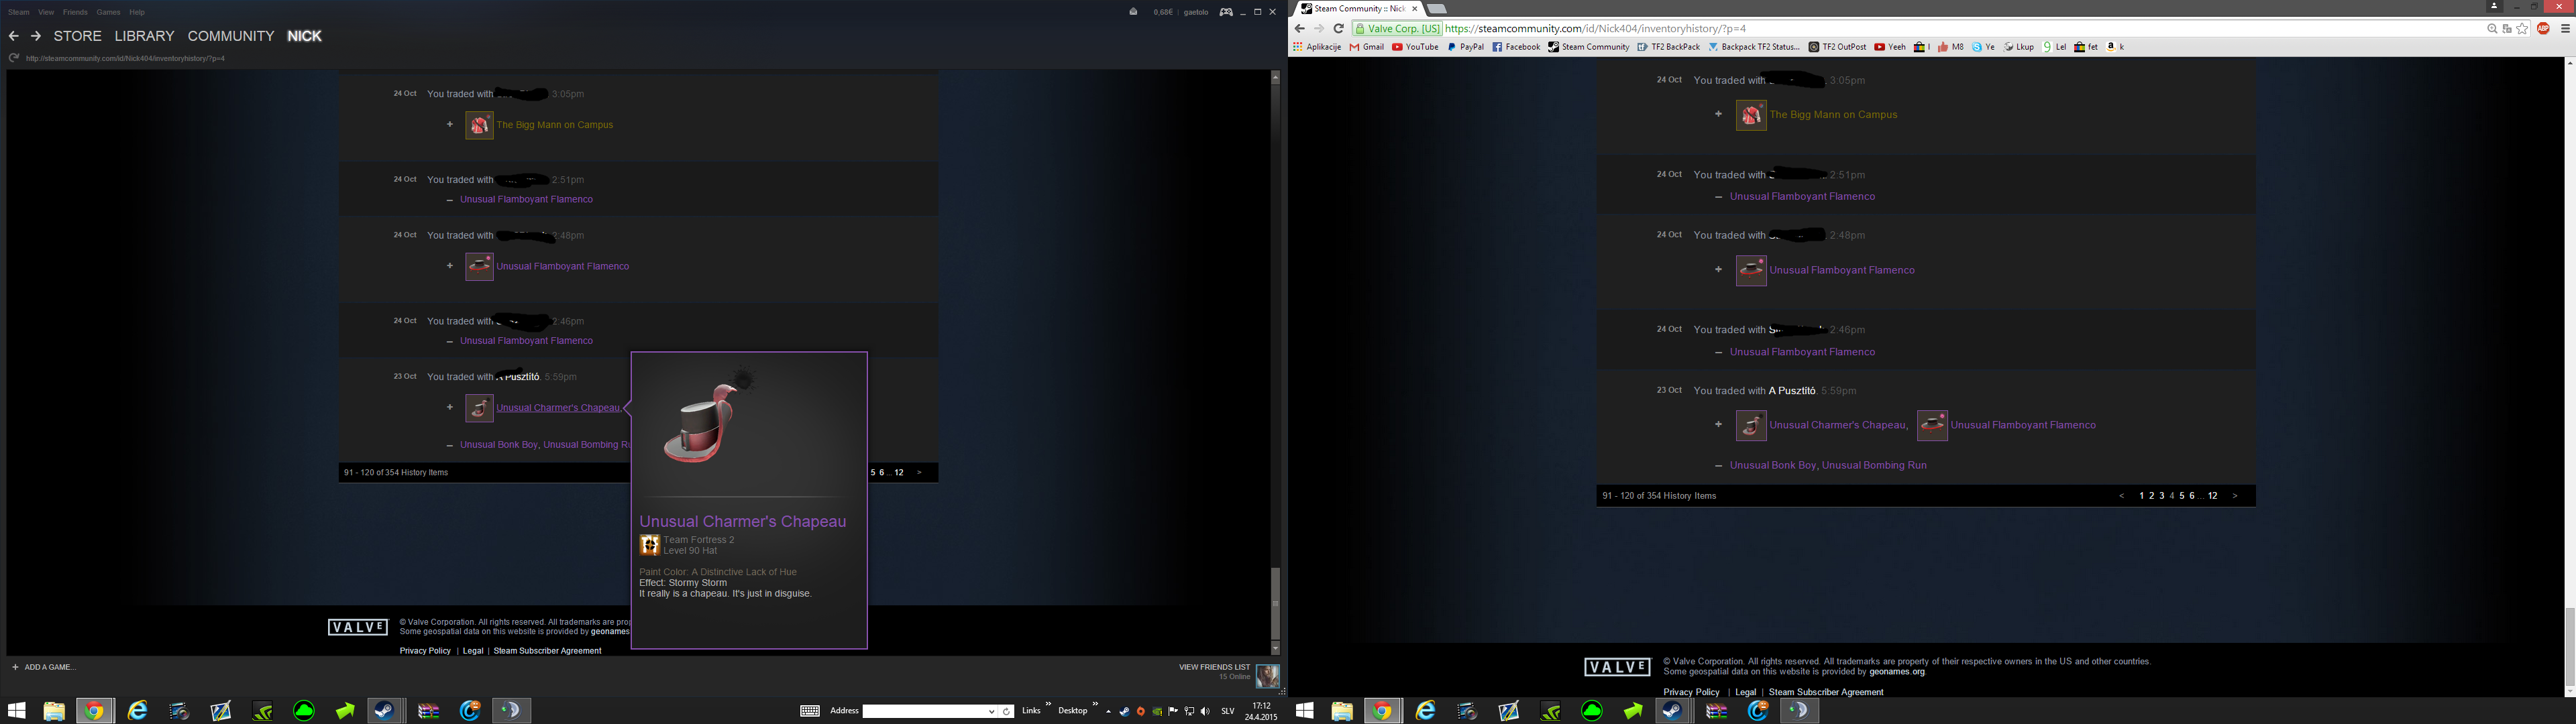
Task: Open gaetolo account name dropdown
Action: coord(1196,12)
